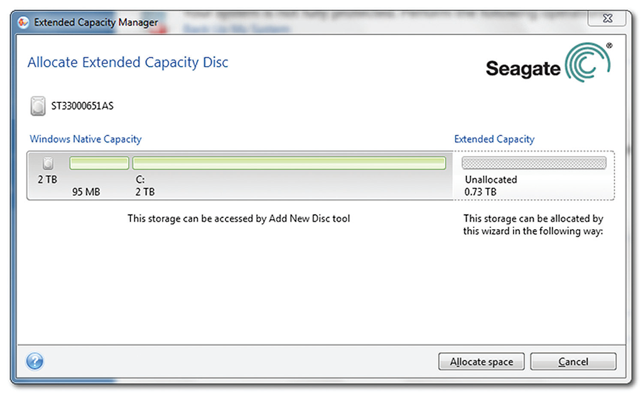Screen dimensions: 643x395
Task: Select the C: 2 TB partition bar
Action: tap(289, 163)
